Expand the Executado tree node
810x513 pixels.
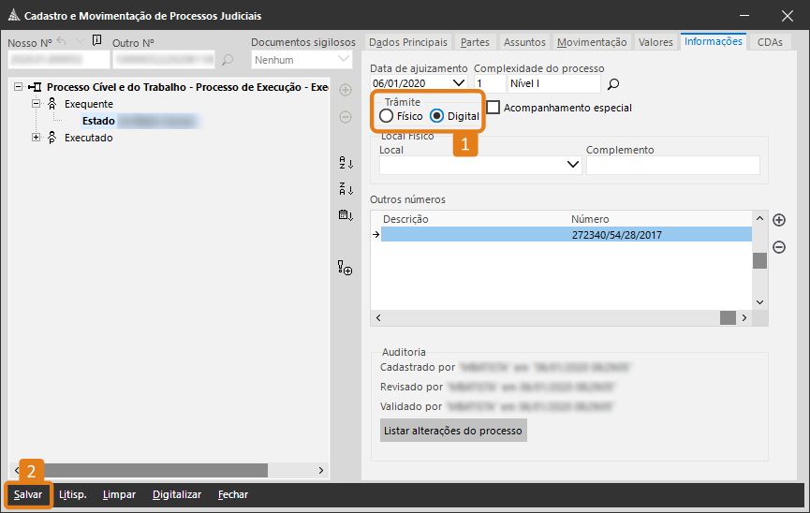pos(37,138)
